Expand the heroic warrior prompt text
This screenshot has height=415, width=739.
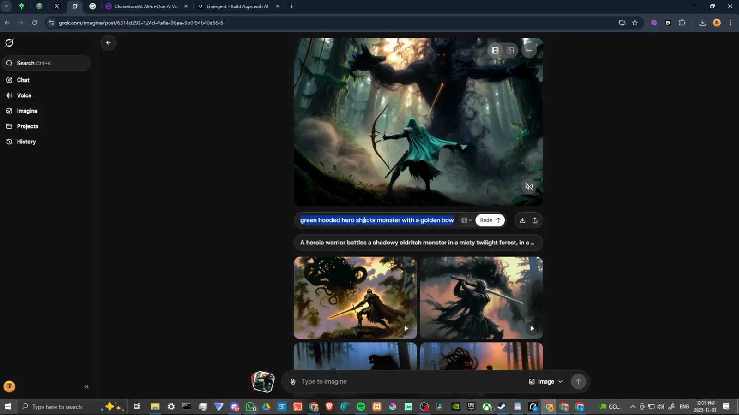418,243
